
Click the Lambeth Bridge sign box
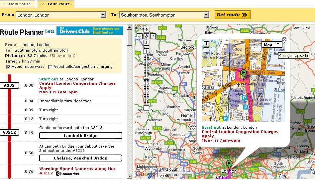point(80,136)
